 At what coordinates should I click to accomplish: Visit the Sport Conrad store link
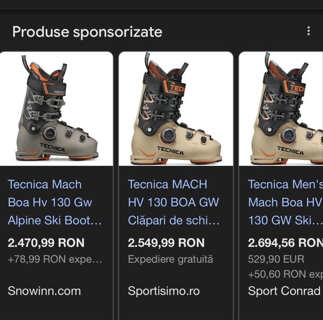pos(284,291)
